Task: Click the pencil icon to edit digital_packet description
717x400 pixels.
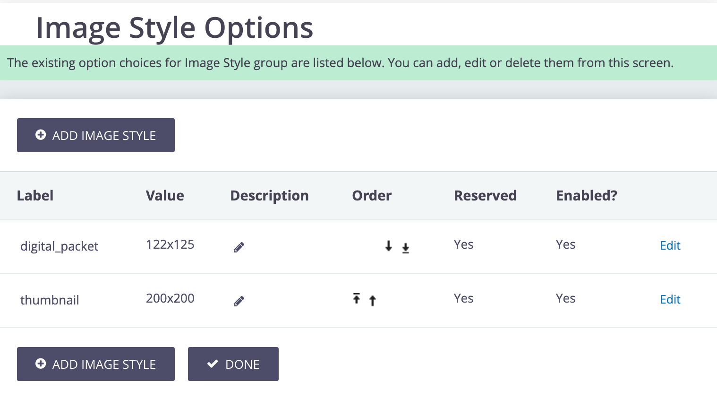Action: point(239,247)
